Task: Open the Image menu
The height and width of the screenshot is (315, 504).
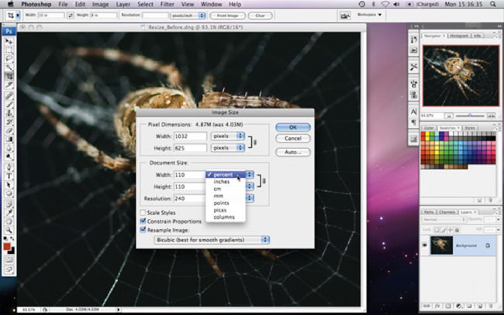Action: pos(100,4)
